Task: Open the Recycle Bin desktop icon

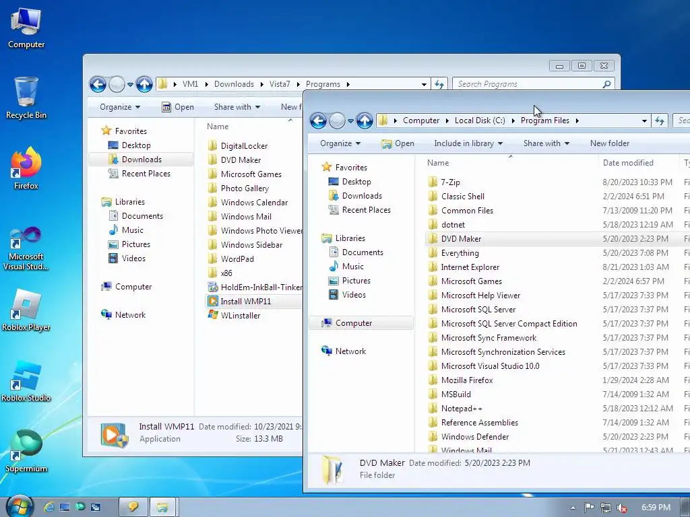Action: [26, 98]
